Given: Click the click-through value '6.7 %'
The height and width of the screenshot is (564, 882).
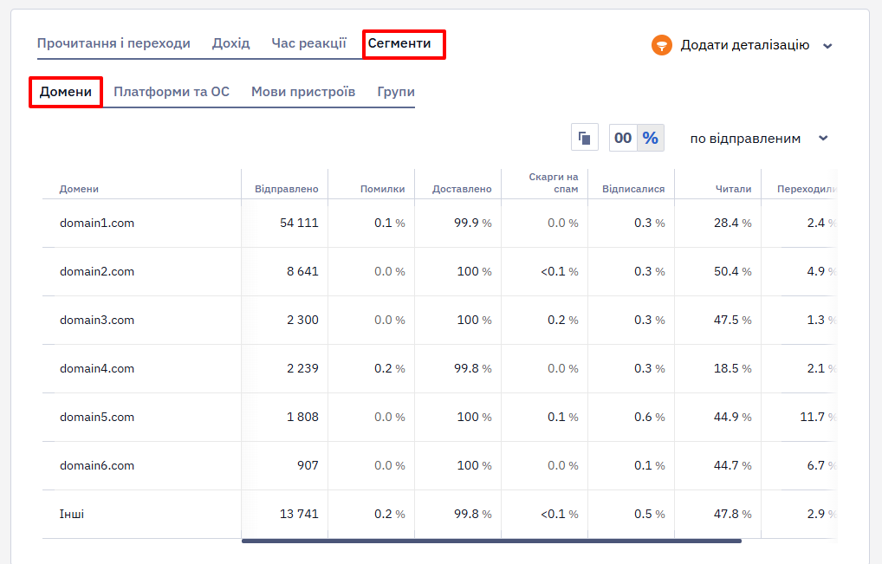Looking at the screenshot, I should (822, 465).
